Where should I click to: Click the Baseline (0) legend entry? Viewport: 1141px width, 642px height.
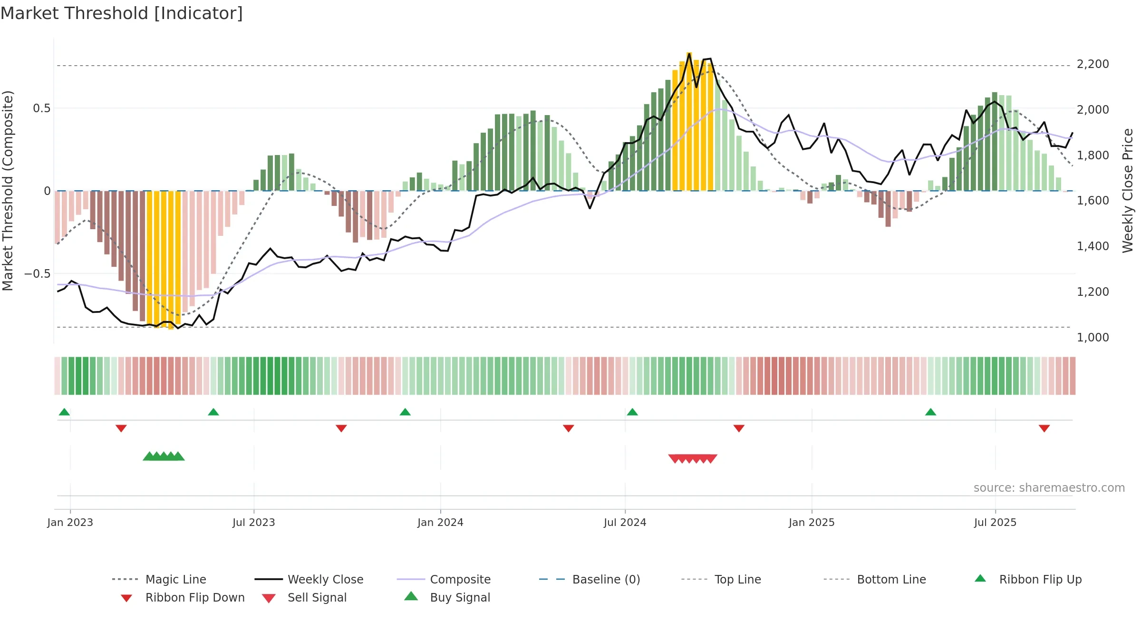(590, 579)
